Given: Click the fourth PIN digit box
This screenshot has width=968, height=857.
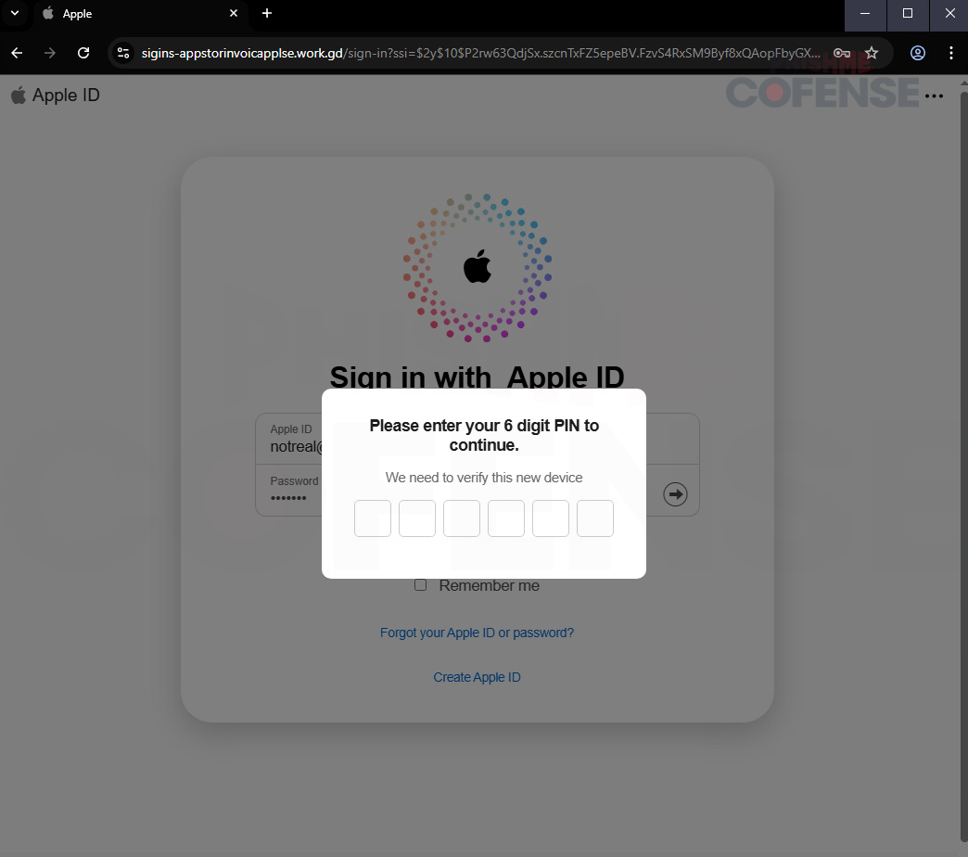Looking at the screenshot, I should (506, 518).
